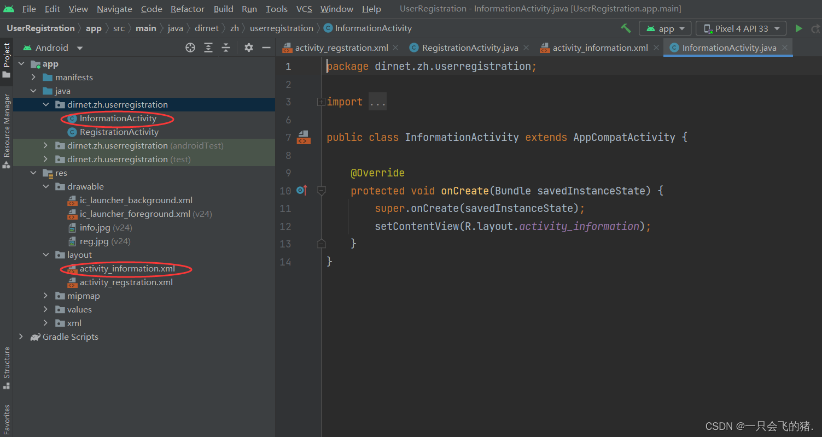
Task: Open Pixel 4 API 33 device dropdown
Action: tap(741, 28)
